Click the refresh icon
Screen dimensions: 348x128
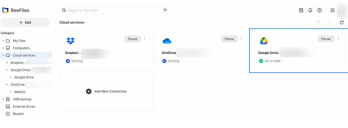tap(342, 22)
